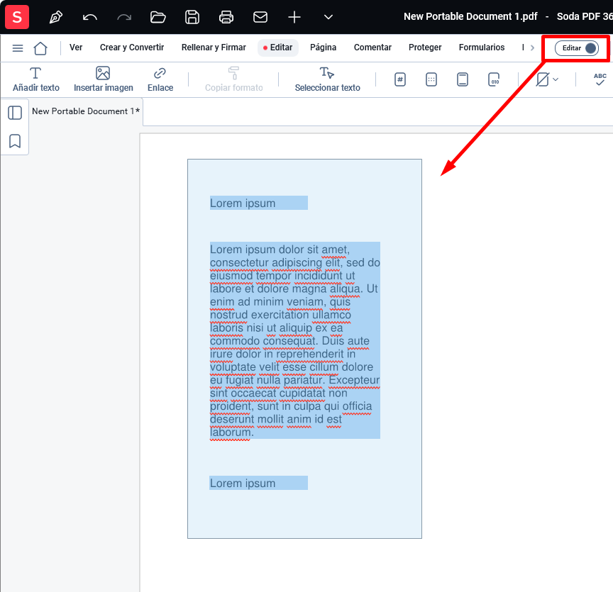Click the plus icon to add shortcut

(294, 17)
